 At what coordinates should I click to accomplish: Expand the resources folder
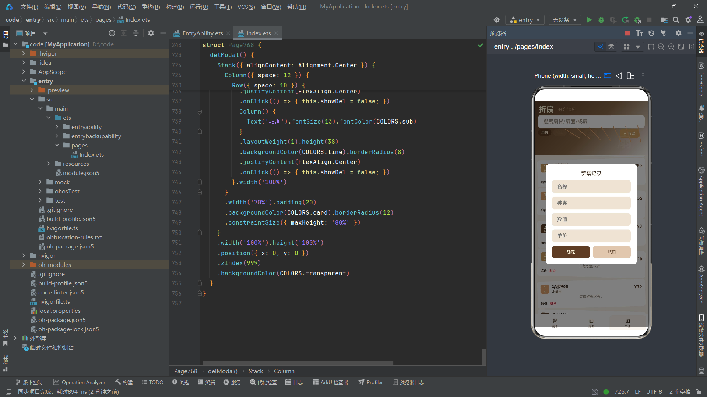tap(48, 164)
